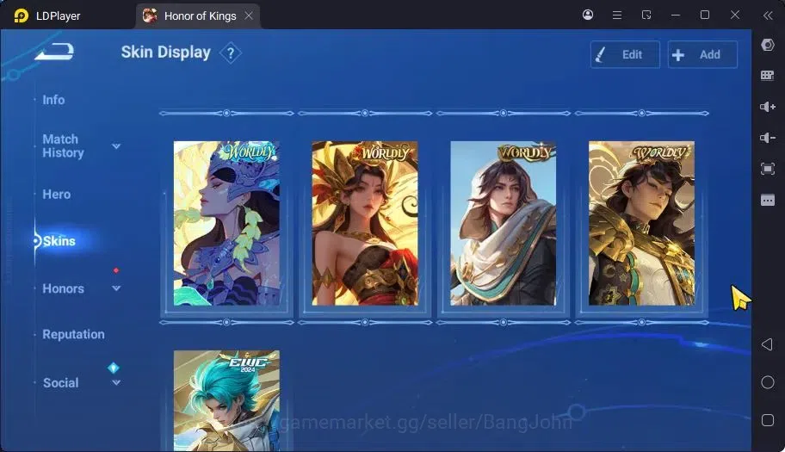
Task: Open LDPlayer settings hexagon icon
Action: [x=768, y=45]
